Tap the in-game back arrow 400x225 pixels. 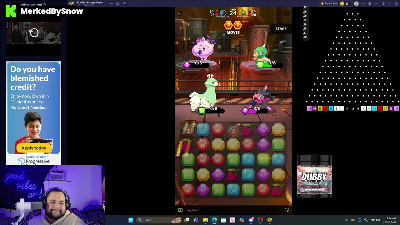(180, 13)
